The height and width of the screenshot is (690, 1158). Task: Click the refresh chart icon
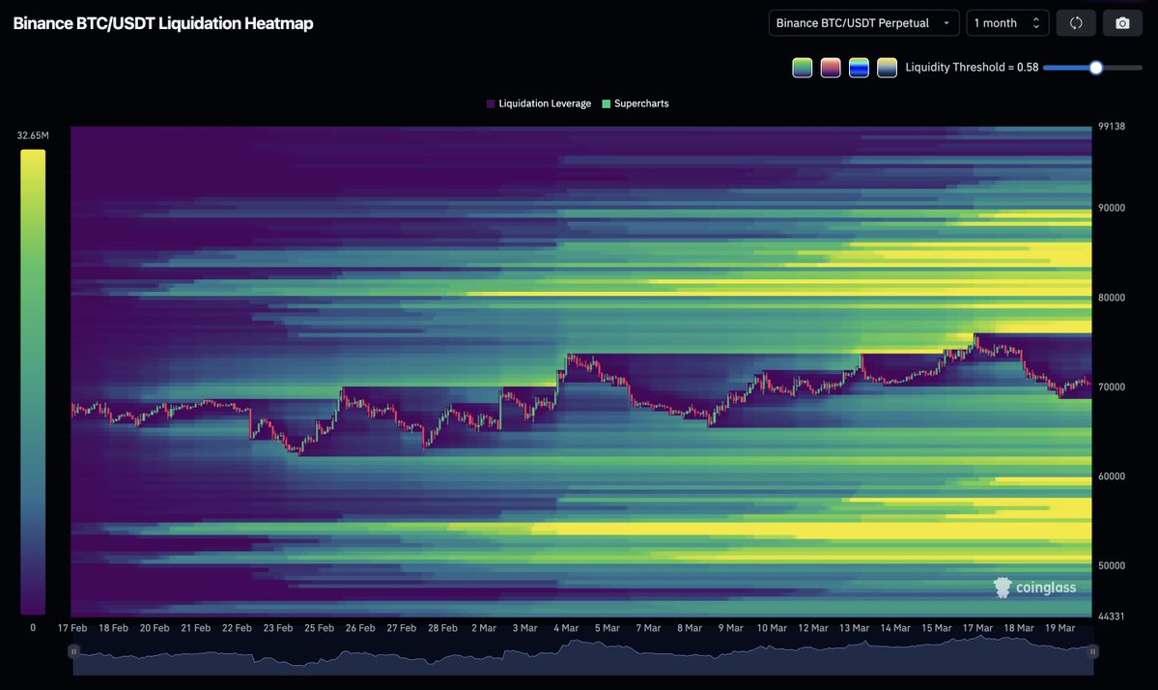(1076, 23)
